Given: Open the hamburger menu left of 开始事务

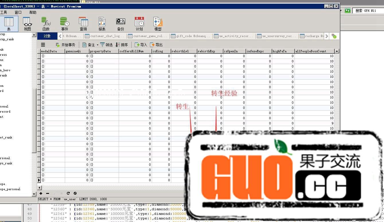Looking at the screenshot, I should (43, 45).
